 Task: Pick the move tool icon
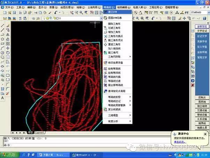(x=8, y=48)
